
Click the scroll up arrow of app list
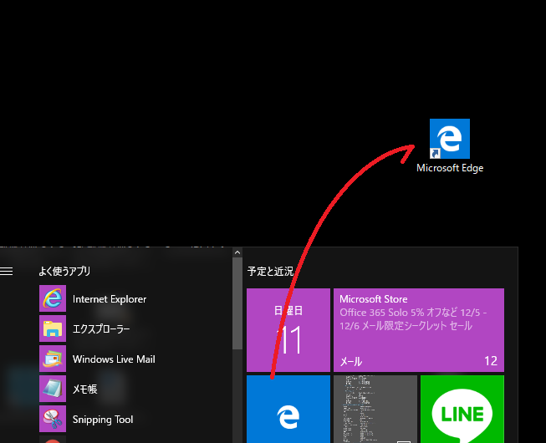point(237,252)
